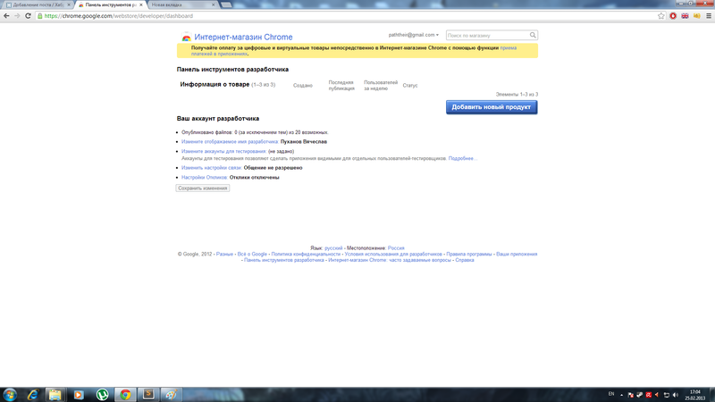Open the 'Подробнее...' link
Viewport: 715px width, 402px height.
coord(462,159)
